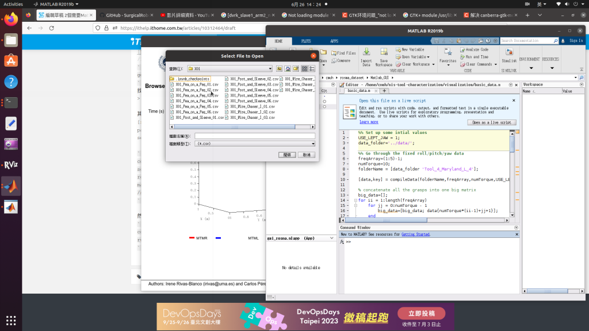Launch RViz from the dock

[11, 165]
